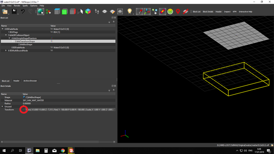Toggle the collision/havok display

point(163,12)
